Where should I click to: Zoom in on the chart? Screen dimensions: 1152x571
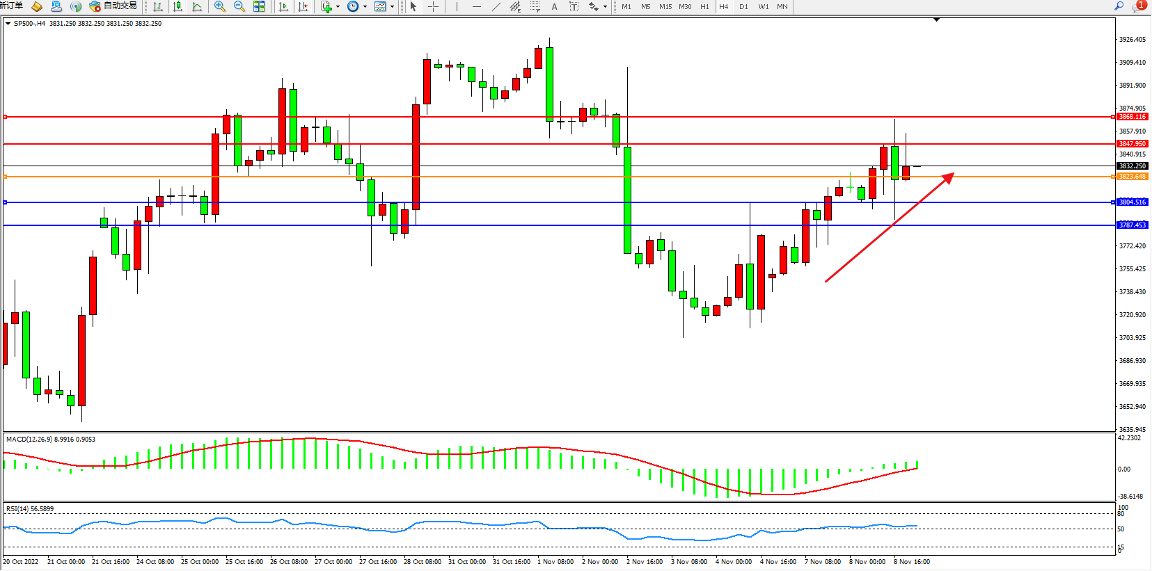220,6
